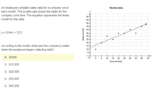This screenshot has width=156, height=94.
Task: Click the y-axis arrow tip
Action: click(90, 14)
